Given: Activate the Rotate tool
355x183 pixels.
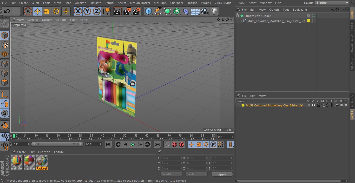Looking at the screenshot, I should pyautogui.click(x=56, y=11).
